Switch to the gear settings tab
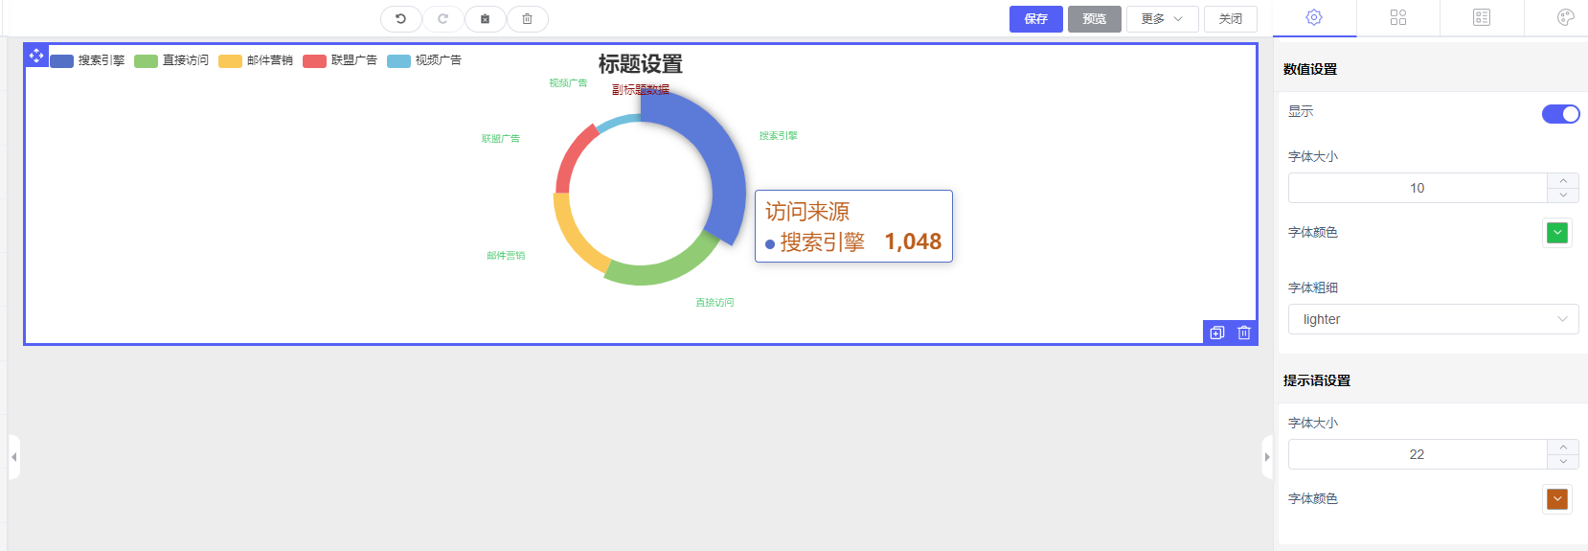 click(x=1314, y=17)
